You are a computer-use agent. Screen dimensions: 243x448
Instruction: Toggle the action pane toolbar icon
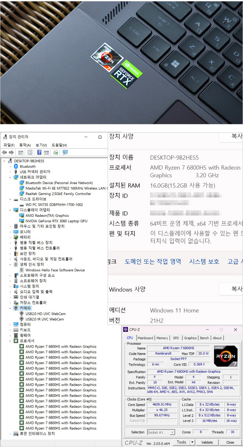[46, 152]
